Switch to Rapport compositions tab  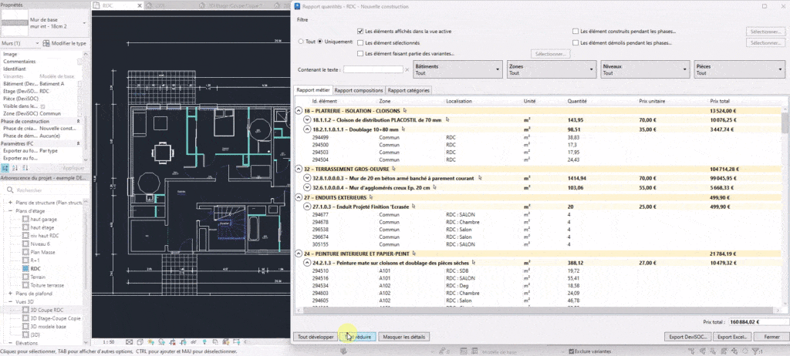[x=358, y=91]
